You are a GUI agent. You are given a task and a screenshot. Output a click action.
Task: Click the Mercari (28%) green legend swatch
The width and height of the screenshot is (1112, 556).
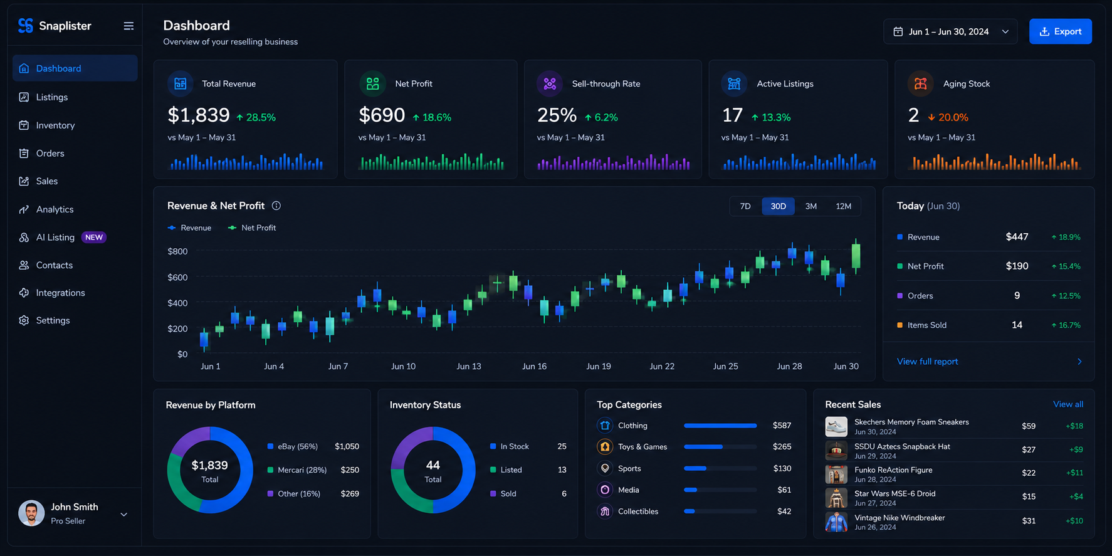coord(270,470)
